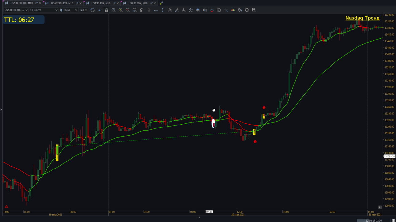
Task: Select the yellow rectangle at 19 мая
Action: pos(57,153)
